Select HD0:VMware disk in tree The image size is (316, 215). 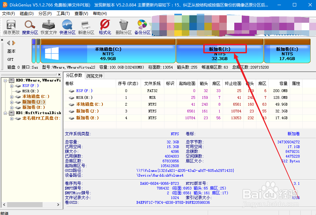(38, 80)
